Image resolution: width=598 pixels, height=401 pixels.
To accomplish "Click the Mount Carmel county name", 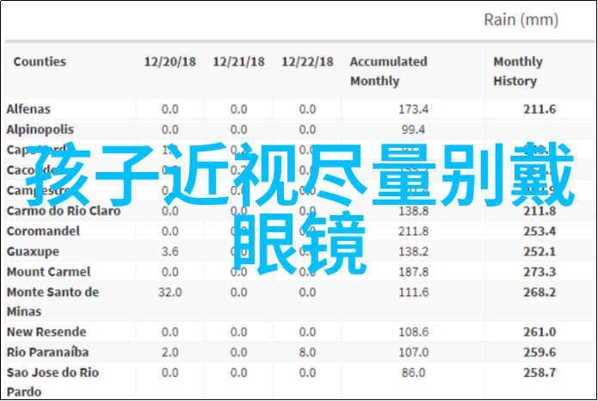I will (44, 272).
